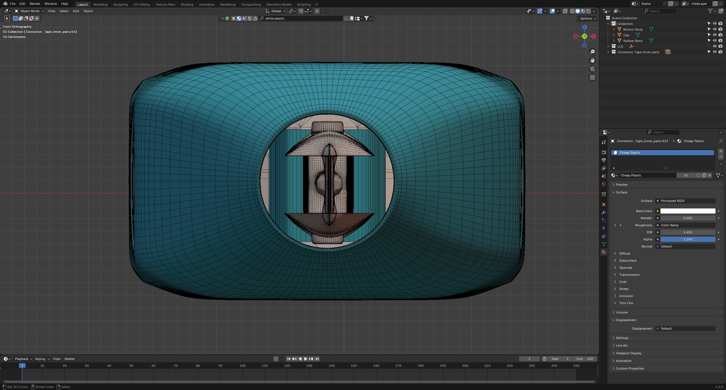The height and width of the screenshot is (390, 726).
Task: Hide Cap object in viewport
Action: [x=715, y=35]
